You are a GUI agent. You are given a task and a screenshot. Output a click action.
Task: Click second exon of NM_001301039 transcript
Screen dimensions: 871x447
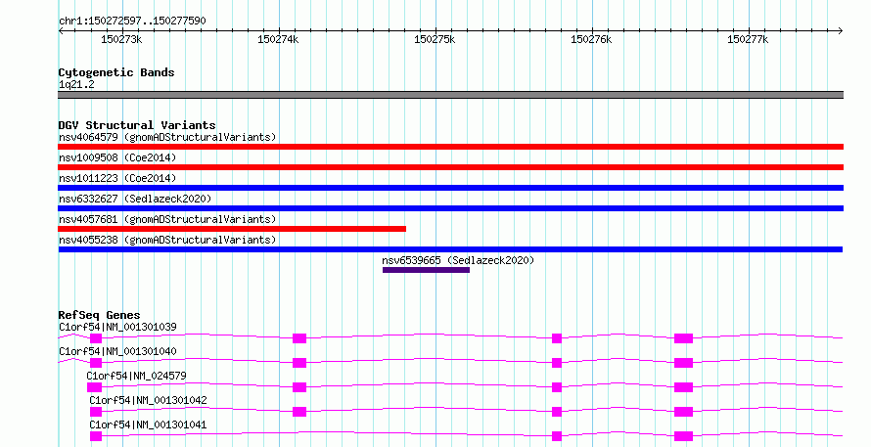(299, 338)
